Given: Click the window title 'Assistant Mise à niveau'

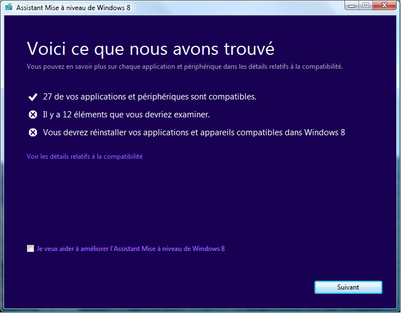Looking at the screenshot, I should [73, 8].
